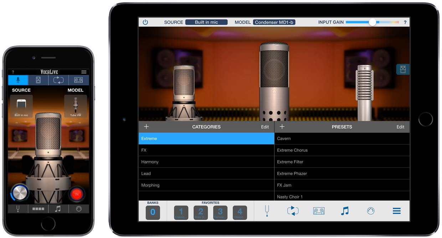This screenshot has width=442, height=238.
Task: Open the song player music note icon
Action: pos(345,211)
